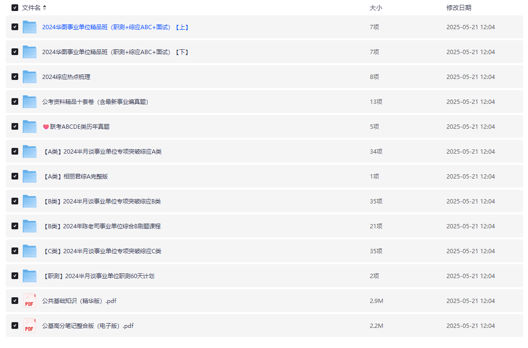Open 【A类】2024半月谈事业单位专项突破综应A类 folder
The height and width of the screenshot is (348, 528).
(102, 152)
